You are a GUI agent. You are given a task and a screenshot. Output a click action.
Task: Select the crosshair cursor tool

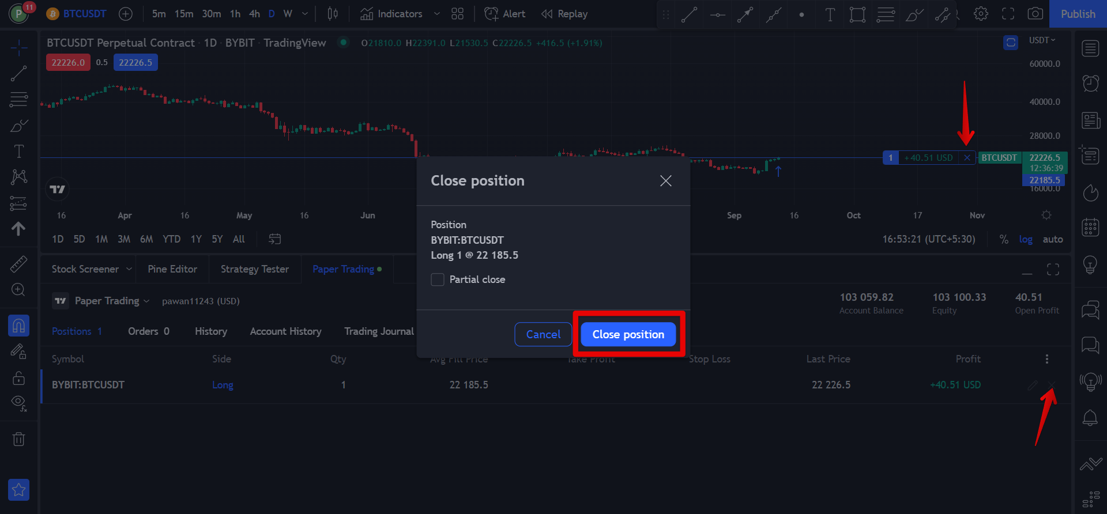[19, 48]
